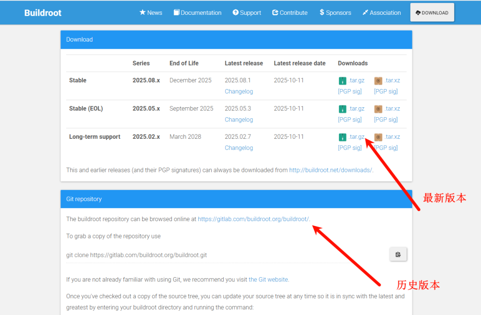The image size is (481, 315).
Task: Click the question mark icon beside Support
Action: (235, 12)
